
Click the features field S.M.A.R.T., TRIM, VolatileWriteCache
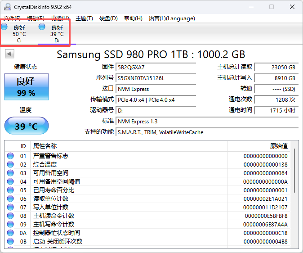(x=207, y=132)
